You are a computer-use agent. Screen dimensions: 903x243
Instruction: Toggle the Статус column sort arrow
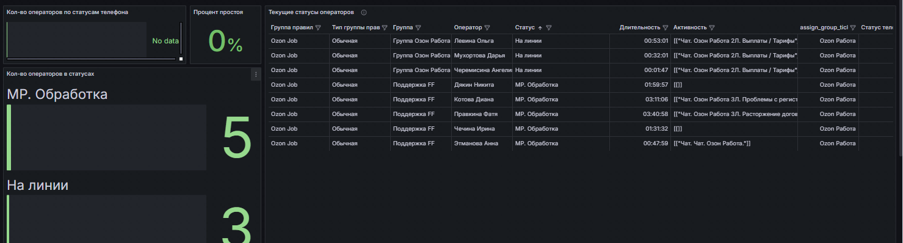click(540, 27)
